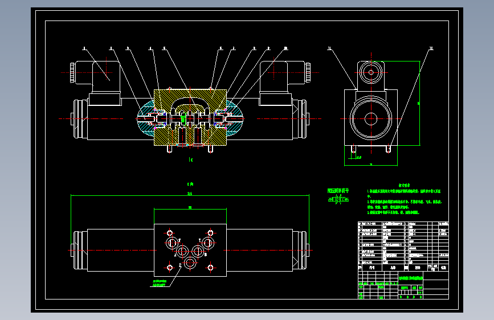Click the overall length dimension above bottom view
The width and height of the screenshot is (494, 320).
(x=190, y=195)
